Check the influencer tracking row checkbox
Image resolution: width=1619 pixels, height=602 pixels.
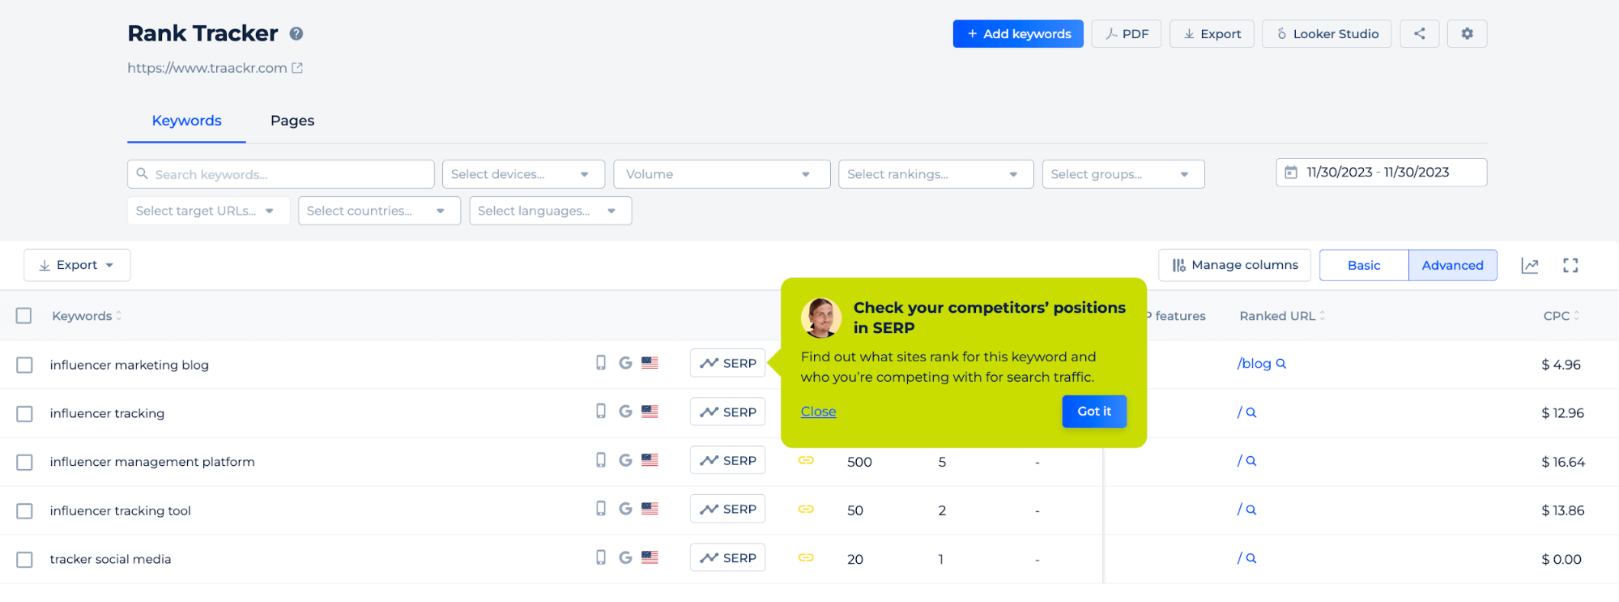coord(24,414)
